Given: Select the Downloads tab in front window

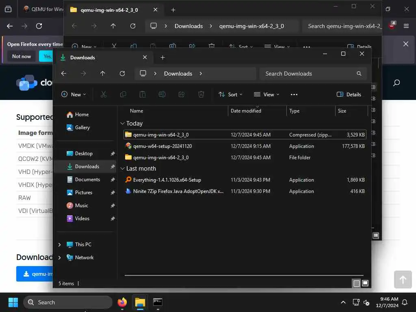Looking at the screenshot, I should [104, 58].
